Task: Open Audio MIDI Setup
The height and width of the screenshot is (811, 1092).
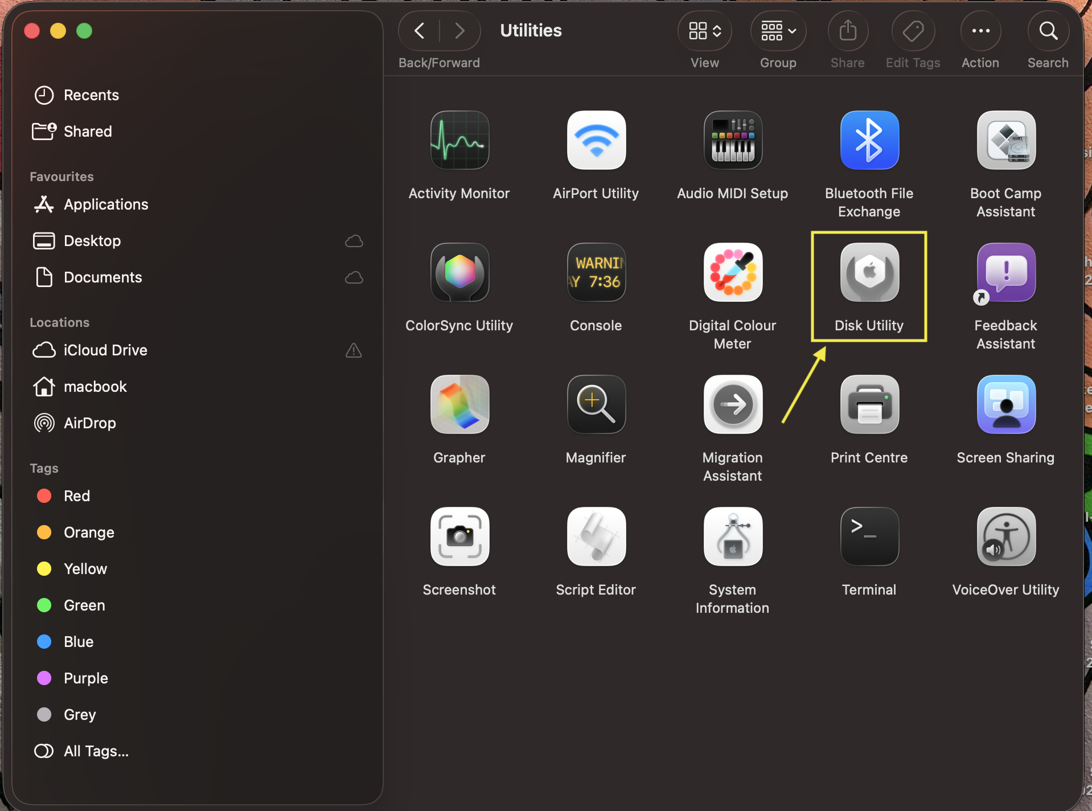Action: (732, 140)
